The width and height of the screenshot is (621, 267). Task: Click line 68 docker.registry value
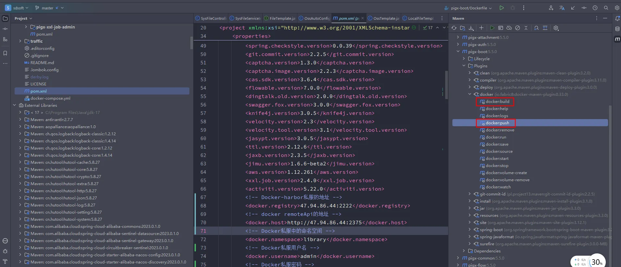[326, 206]
